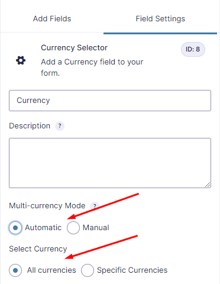Click the Select Currency label
Screen dimensions: 220x284
click(38, 249)
